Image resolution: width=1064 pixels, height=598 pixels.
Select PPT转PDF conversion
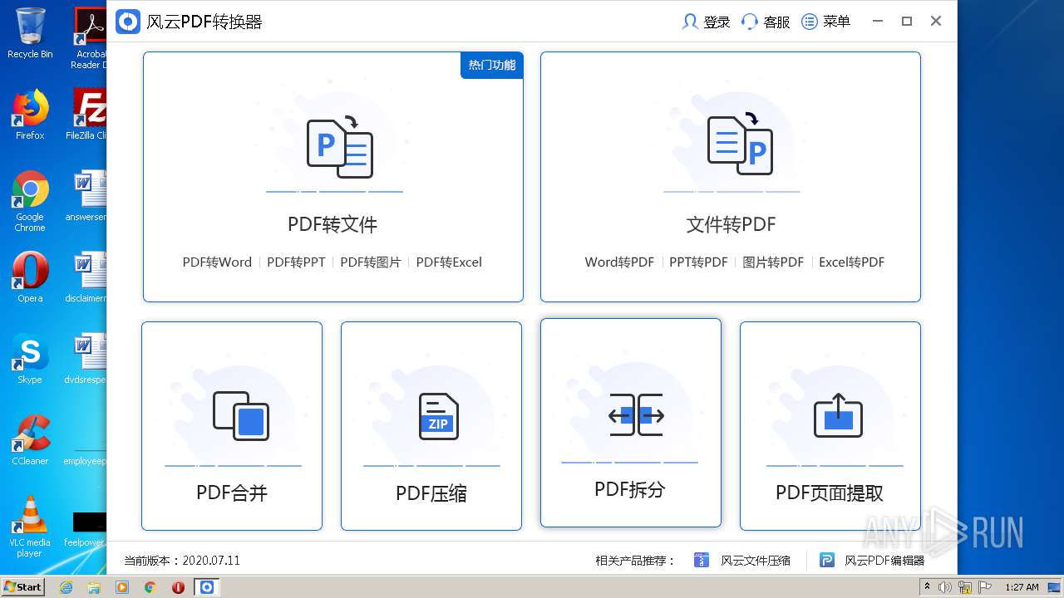[x=698, y=262]
